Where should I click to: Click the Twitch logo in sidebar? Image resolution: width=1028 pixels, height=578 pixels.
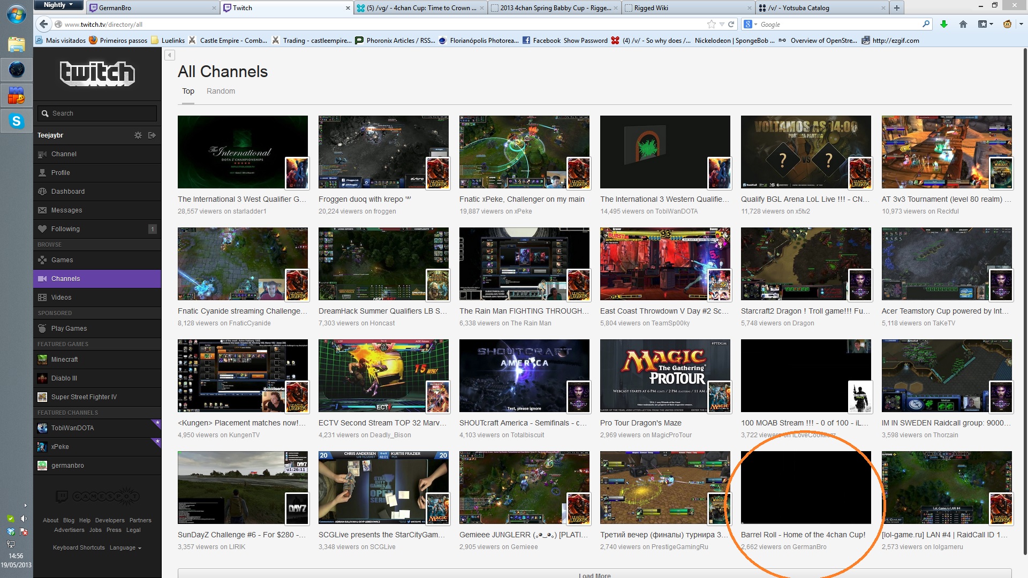point(97,74)
